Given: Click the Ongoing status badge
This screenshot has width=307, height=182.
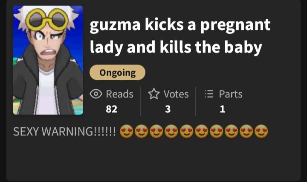Looking at the screenshot, I should tap(118, 72).
